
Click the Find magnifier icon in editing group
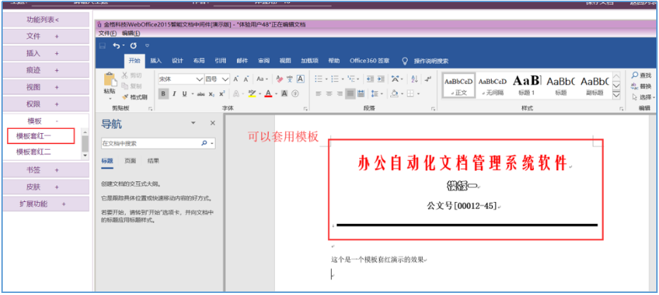pos(636,75)
